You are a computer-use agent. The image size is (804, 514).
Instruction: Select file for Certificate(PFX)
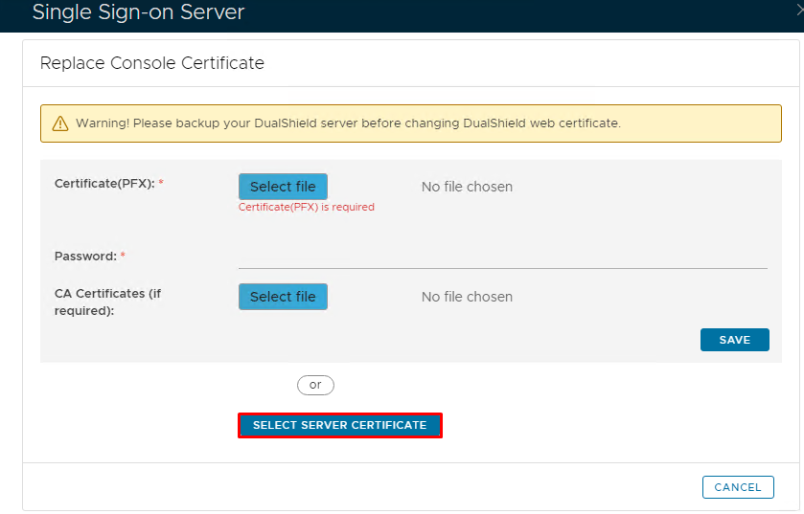click(x=283, y=187)
